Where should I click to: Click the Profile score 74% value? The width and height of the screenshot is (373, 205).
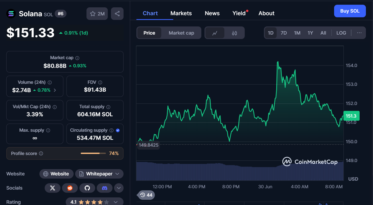pyautogui.click(x=114, y=153)
